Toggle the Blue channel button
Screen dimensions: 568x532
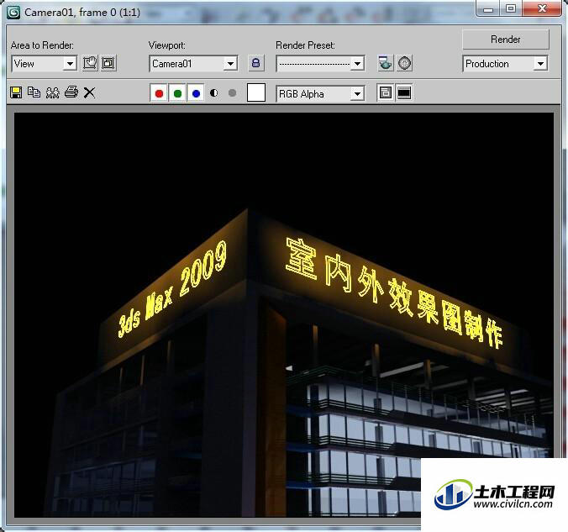[x=196, y=93]
